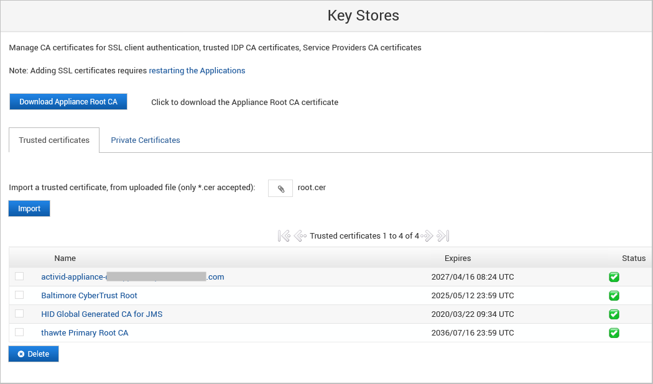Open the thawte Primary Root CA certificate link
The height and width of the screenshot is (384, 653).
[85, 333]
